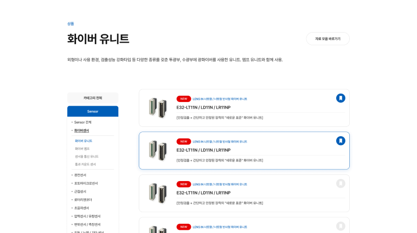Remove bookmark on first product card
417x233 pixels.
(340, 98)
